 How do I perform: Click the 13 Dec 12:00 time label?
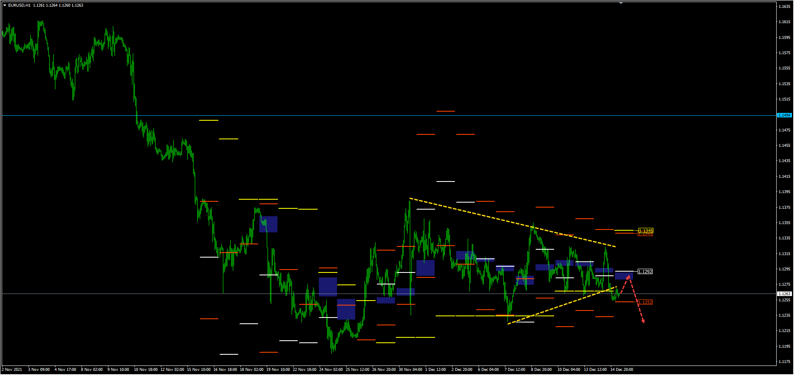pyautogui.click(x=595, y=370)
